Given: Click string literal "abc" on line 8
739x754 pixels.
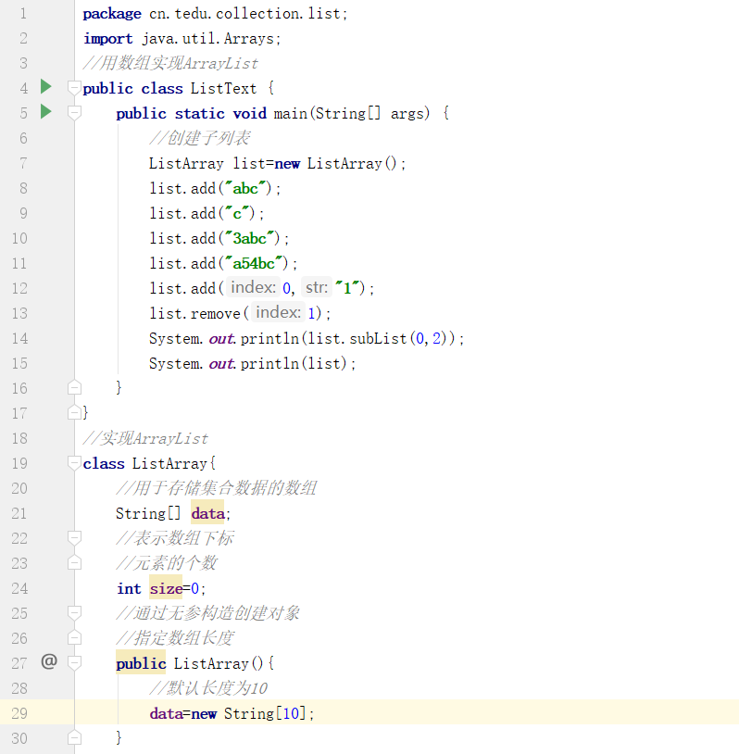Looking at the screenshot, I should pos(245,188).
